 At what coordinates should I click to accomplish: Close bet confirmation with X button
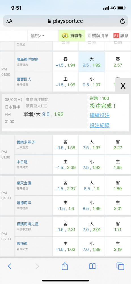(123, 86)
